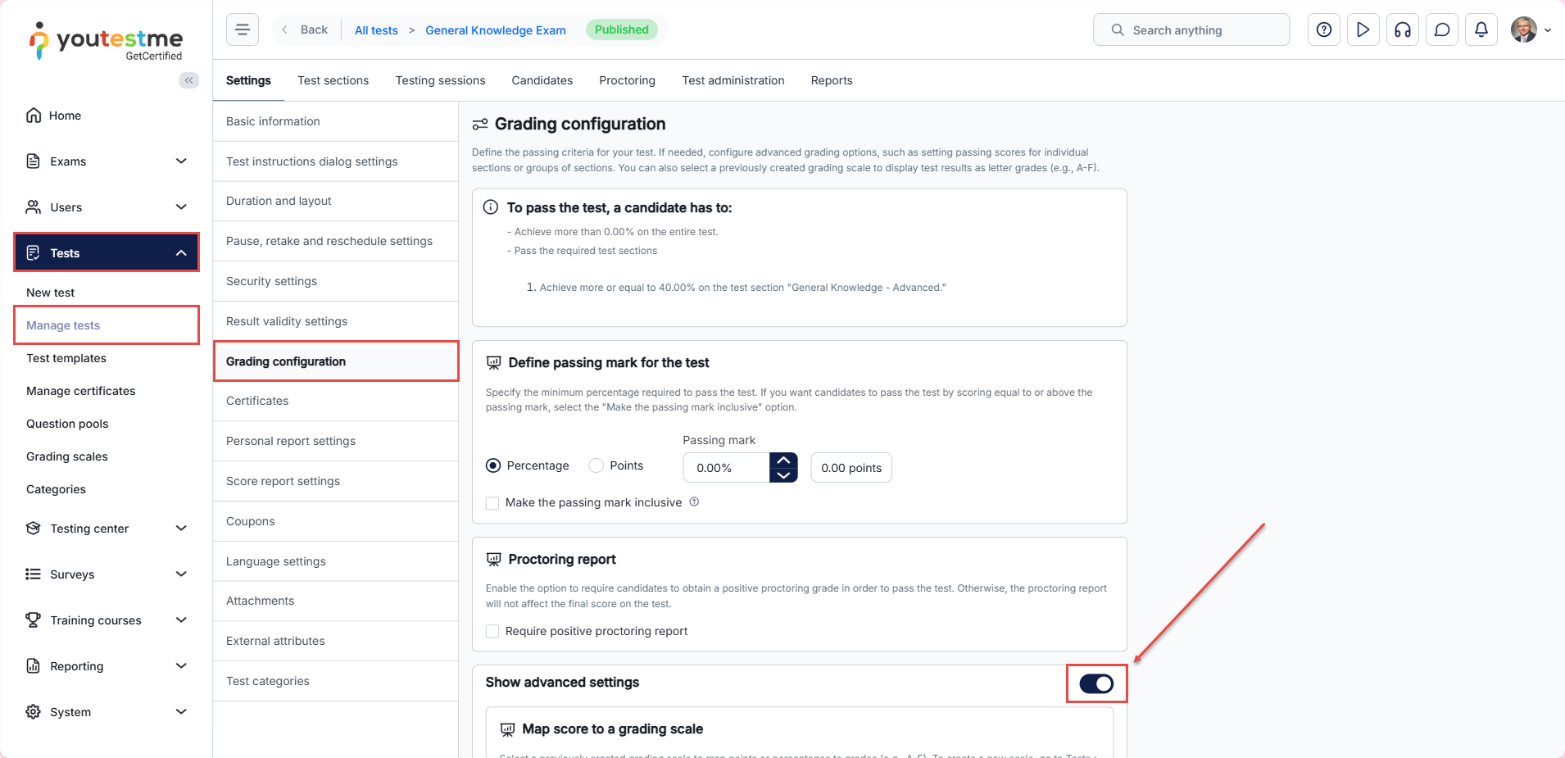
Task: Click the hamburger menu icon
Action: [243, 30]
